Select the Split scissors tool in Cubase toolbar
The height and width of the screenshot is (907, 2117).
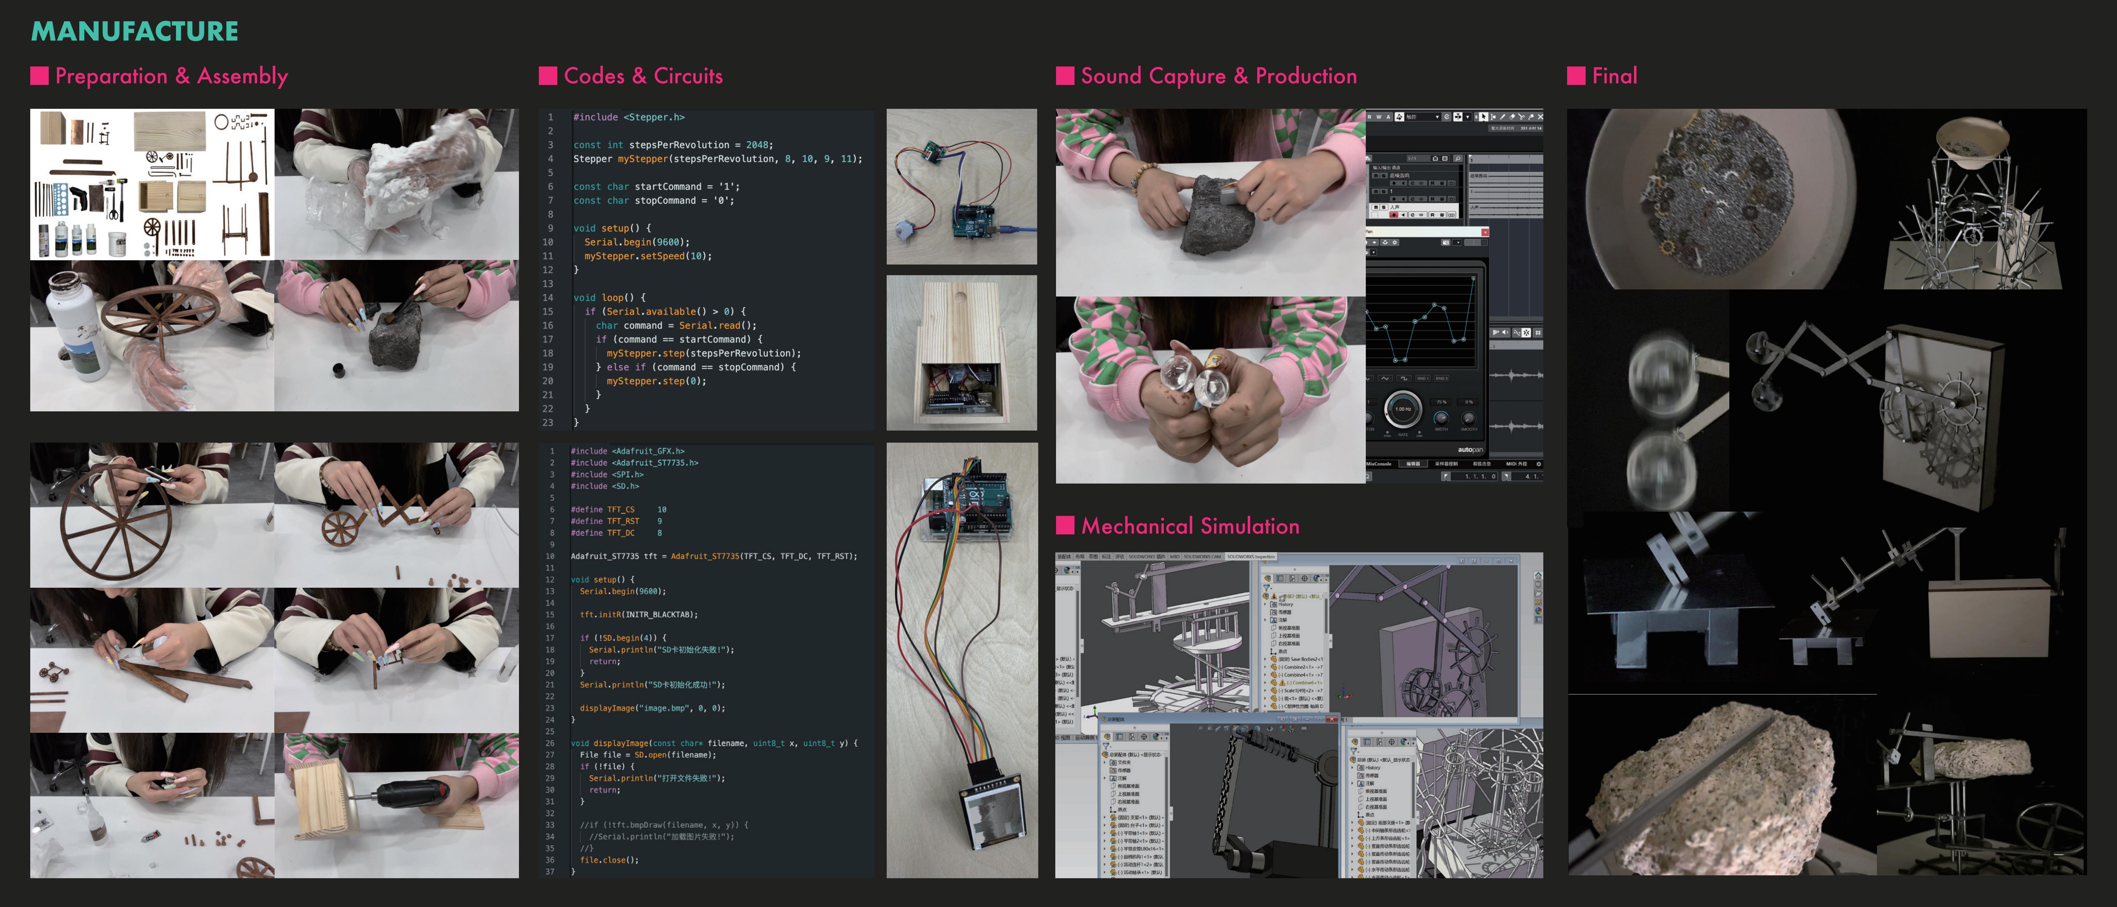pyautogui.click(x=1521, y=117)
